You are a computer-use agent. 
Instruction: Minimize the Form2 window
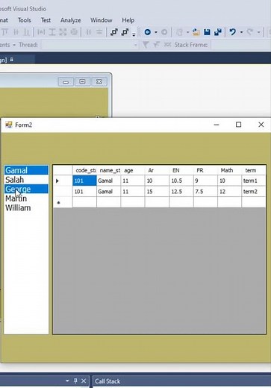pyautogui.click(x=217, y=125)
